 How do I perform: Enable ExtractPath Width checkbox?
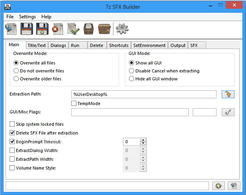pos(12,159)
